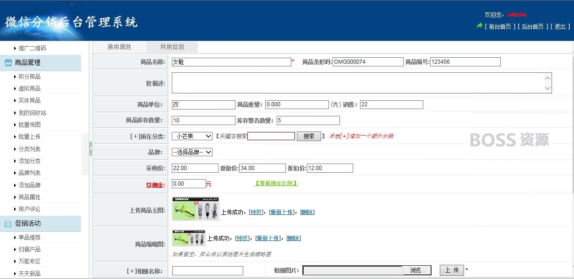Preview the 商品缩略图 via 预览
The height and width of the screenshot is (279, 574).
coord(243,238)
